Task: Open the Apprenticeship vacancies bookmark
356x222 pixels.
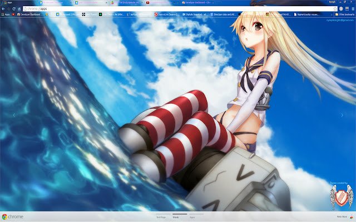Action: coord(306,14)
